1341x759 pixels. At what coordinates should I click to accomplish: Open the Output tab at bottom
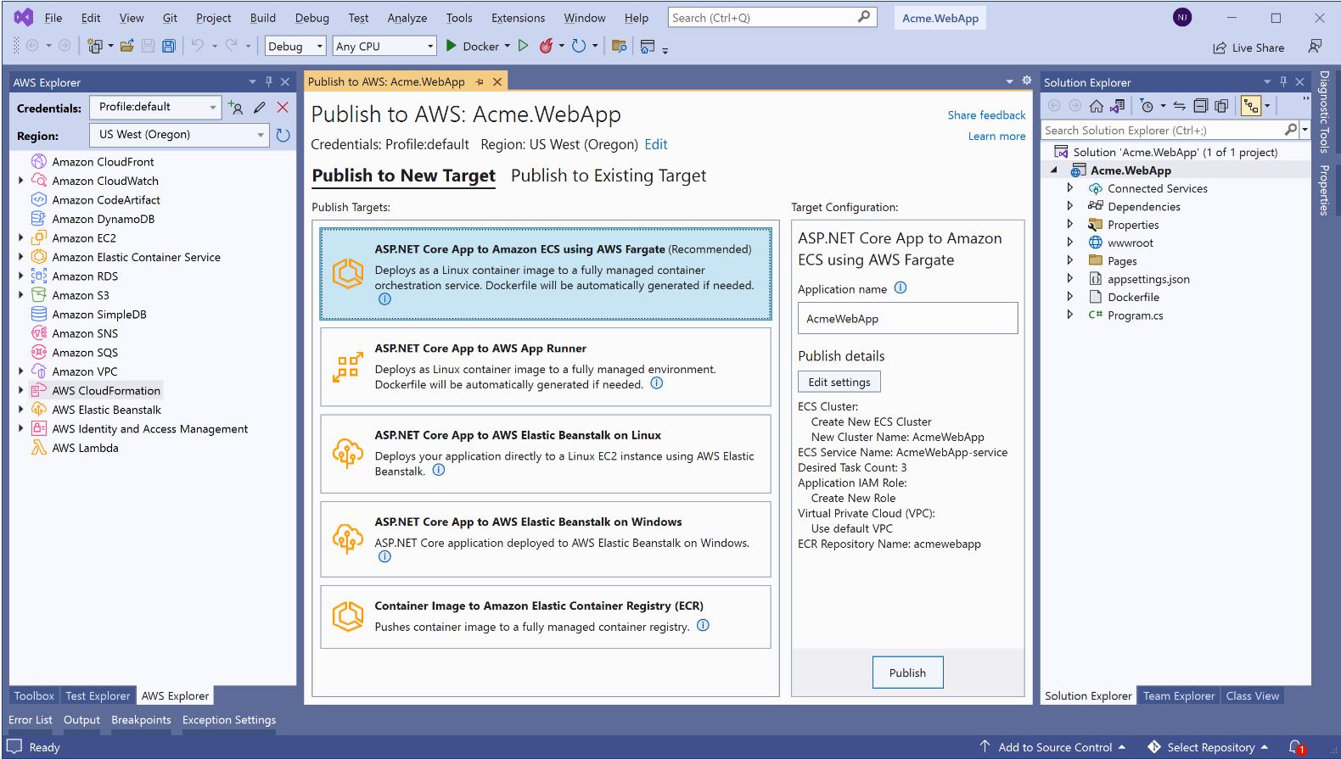(x=81, y=719)
